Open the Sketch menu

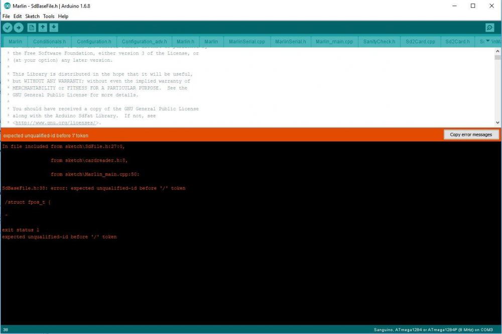(x=32, y=17)
